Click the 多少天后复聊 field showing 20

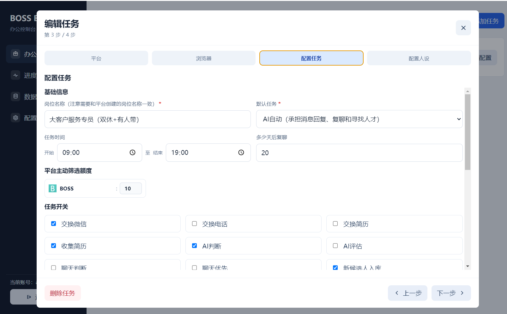pos(359,153)
